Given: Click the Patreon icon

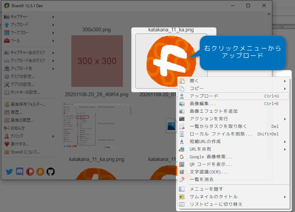Looking at the screenshot, I should (30, 172).
